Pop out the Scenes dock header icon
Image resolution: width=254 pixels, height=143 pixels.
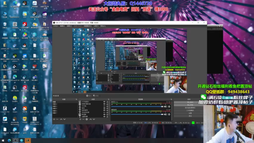76,99
